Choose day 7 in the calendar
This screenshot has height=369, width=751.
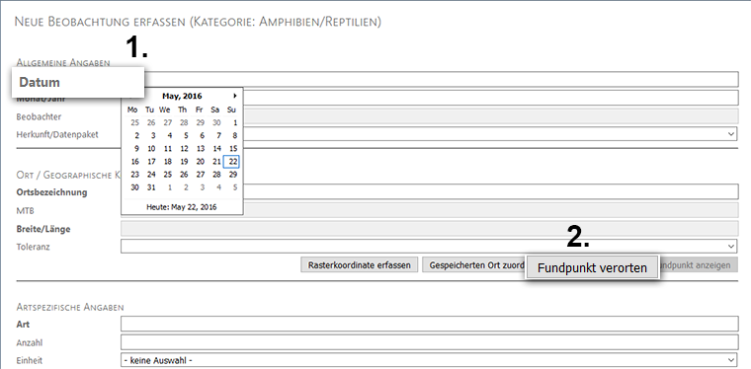218,136
